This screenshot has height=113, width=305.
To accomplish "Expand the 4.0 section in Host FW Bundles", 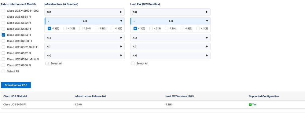I will [171, 56].
